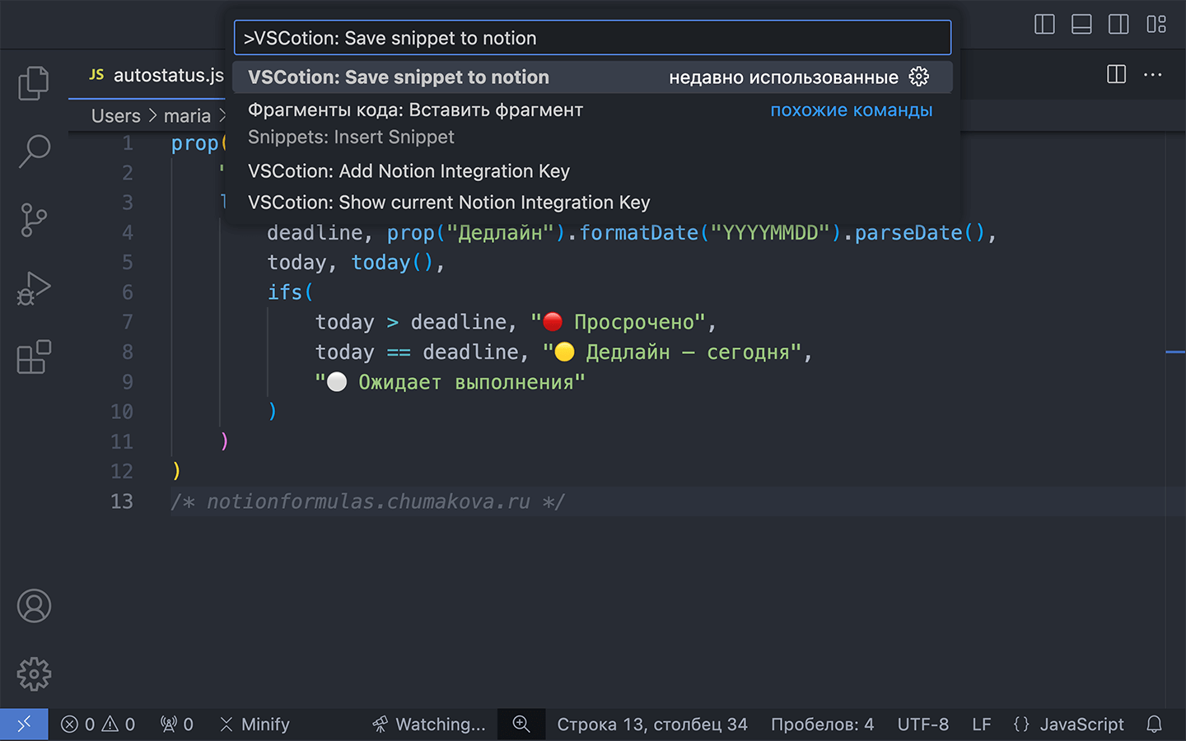Open the Customize Layout icon
This screenshot has height=741, width=1186.
point(1156,25)
